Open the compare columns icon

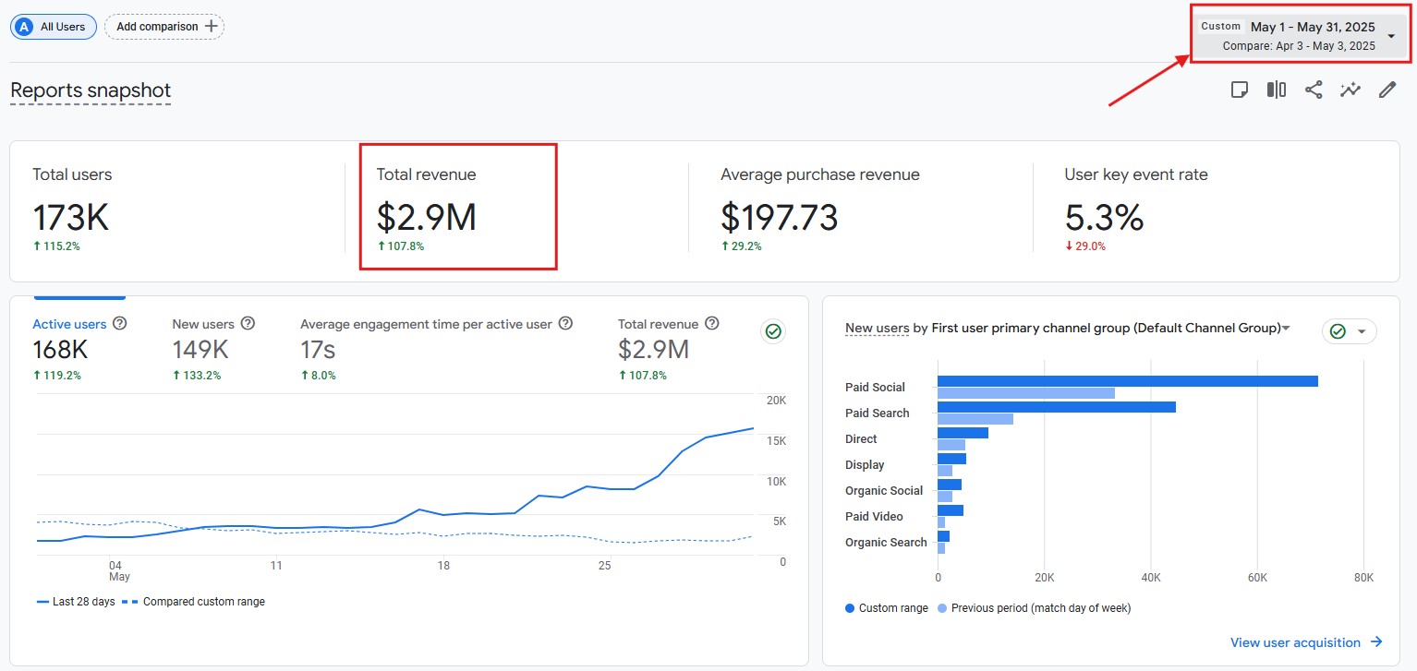[x=1277, y=90]
